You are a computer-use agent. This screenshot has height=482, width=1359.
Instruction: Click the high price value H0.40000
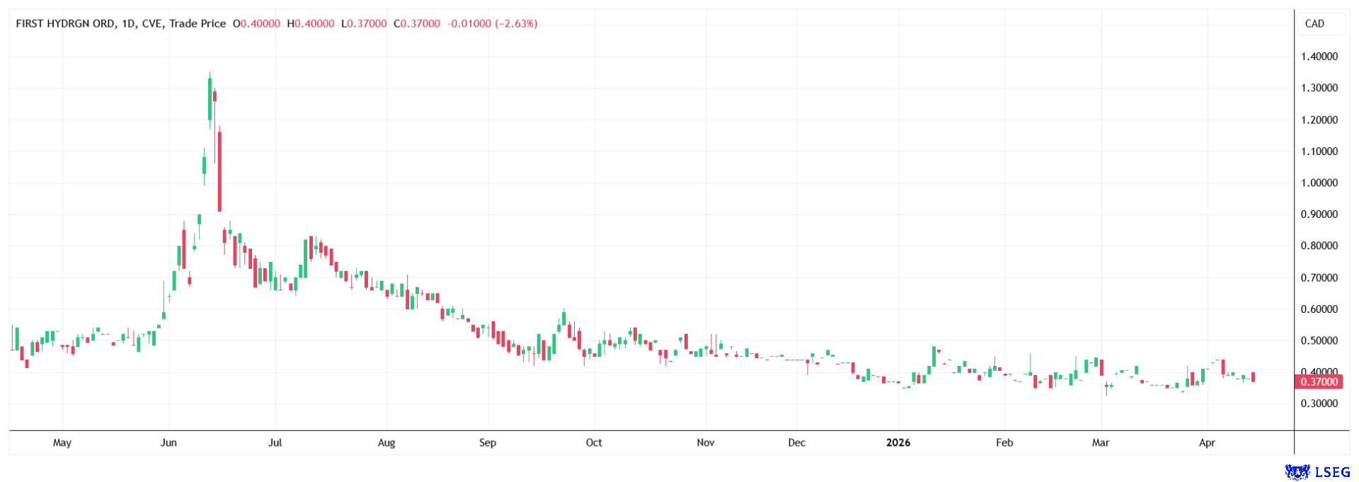point(310,23)
